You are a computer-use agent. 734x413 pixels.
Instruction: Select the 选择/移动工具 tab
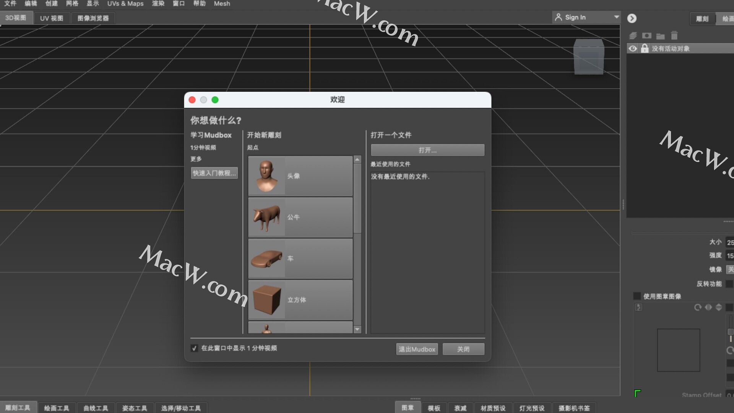click(x=181, y=408)
